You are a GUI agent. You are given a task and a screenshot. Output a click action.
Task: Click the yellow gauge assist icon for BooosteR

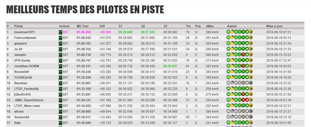pos(232,72)
